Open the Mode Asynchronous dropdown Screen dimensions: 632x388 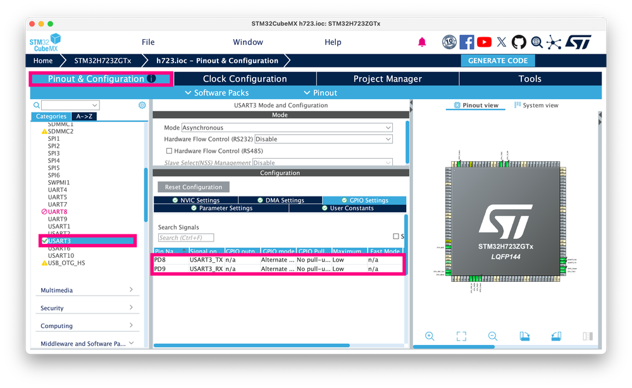(287, 128)
